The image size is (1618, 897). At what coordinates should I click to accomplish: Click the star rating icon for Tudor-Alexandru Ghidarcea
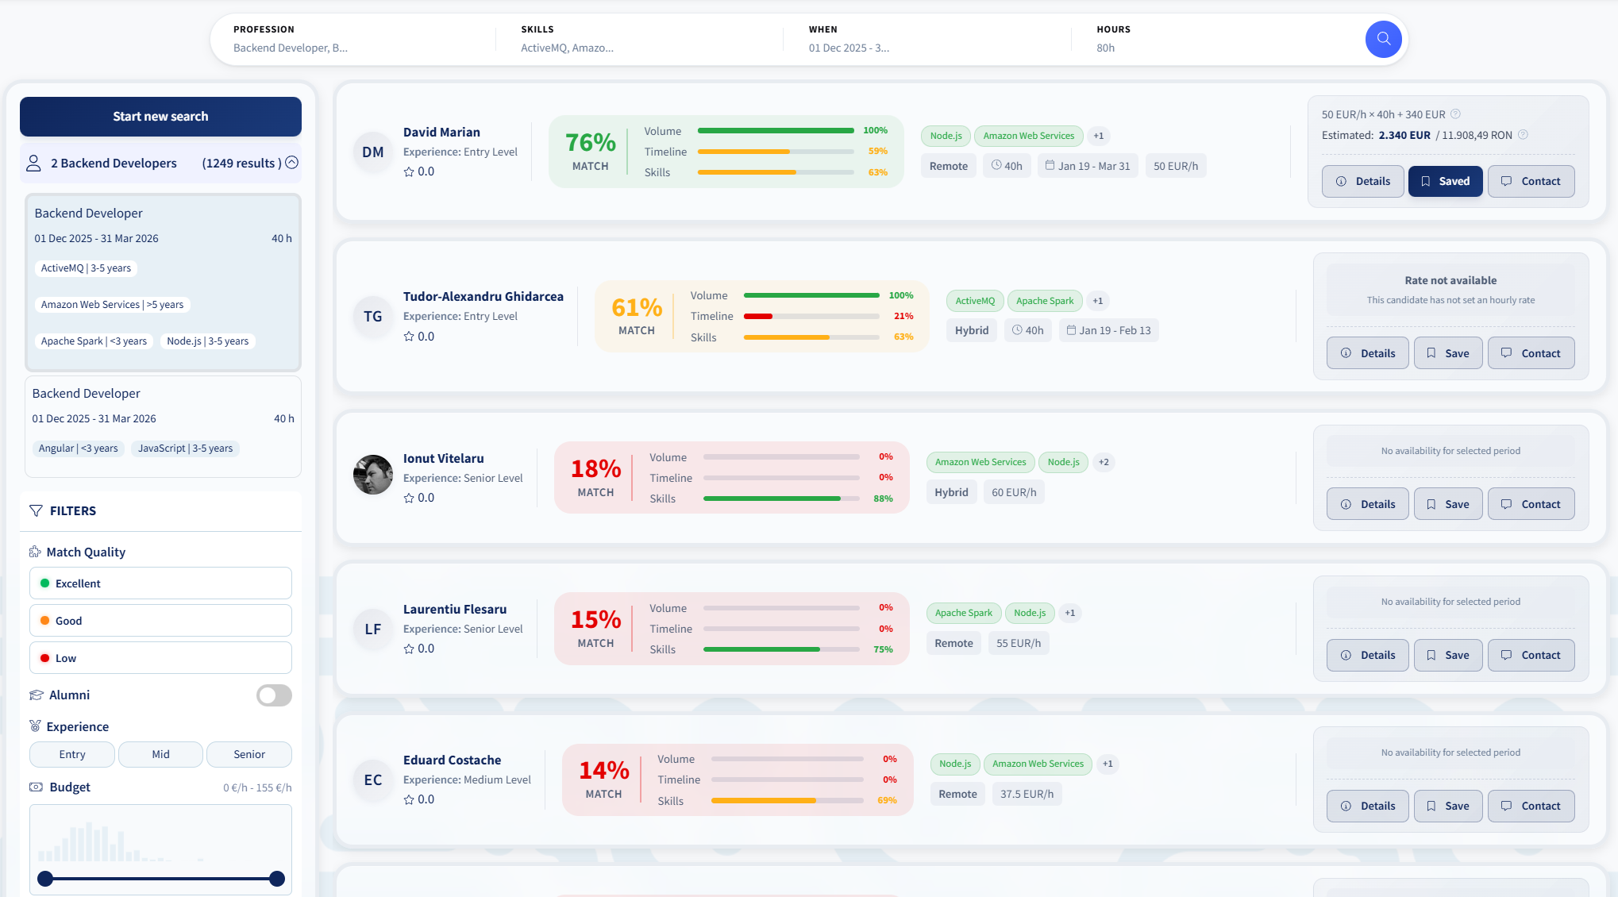click(409, 337)
